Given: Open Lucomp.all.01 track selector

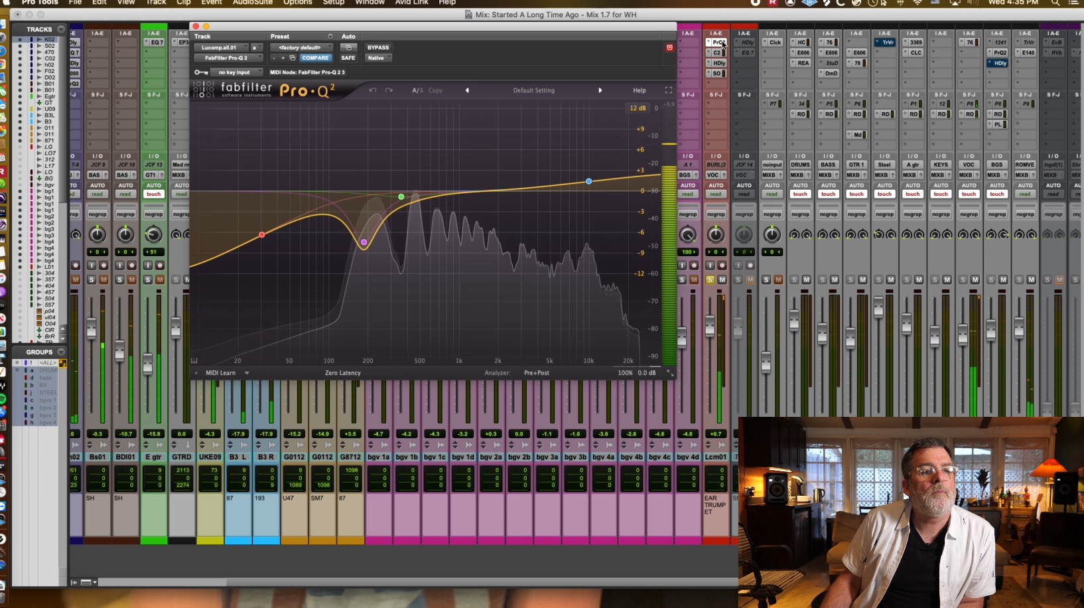Looking at the screenshot, I should pyautogui.click(x=221, y=48).
